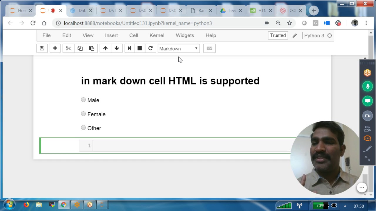Click the collapse arrows icon in sidebar
This screenshot has height=211, width=376.
tap(367, 158)
